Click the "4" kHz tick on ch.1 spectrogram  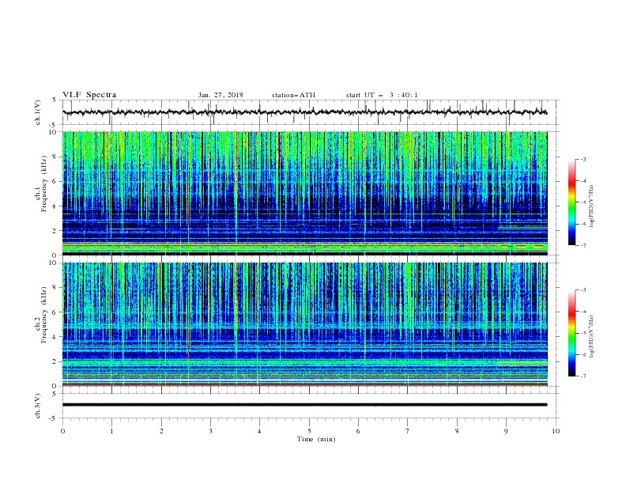pyautogui.click(x=55, y=206)
